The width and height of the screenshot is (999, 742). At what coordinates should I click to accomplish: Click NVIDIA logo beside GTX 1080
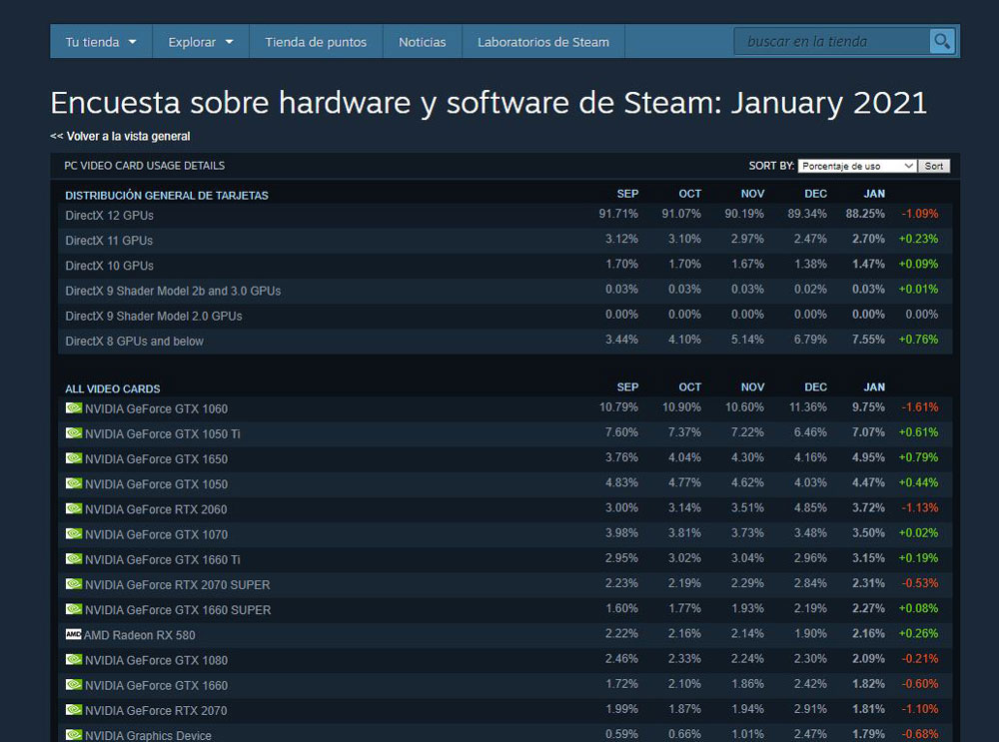pos(74,659)
